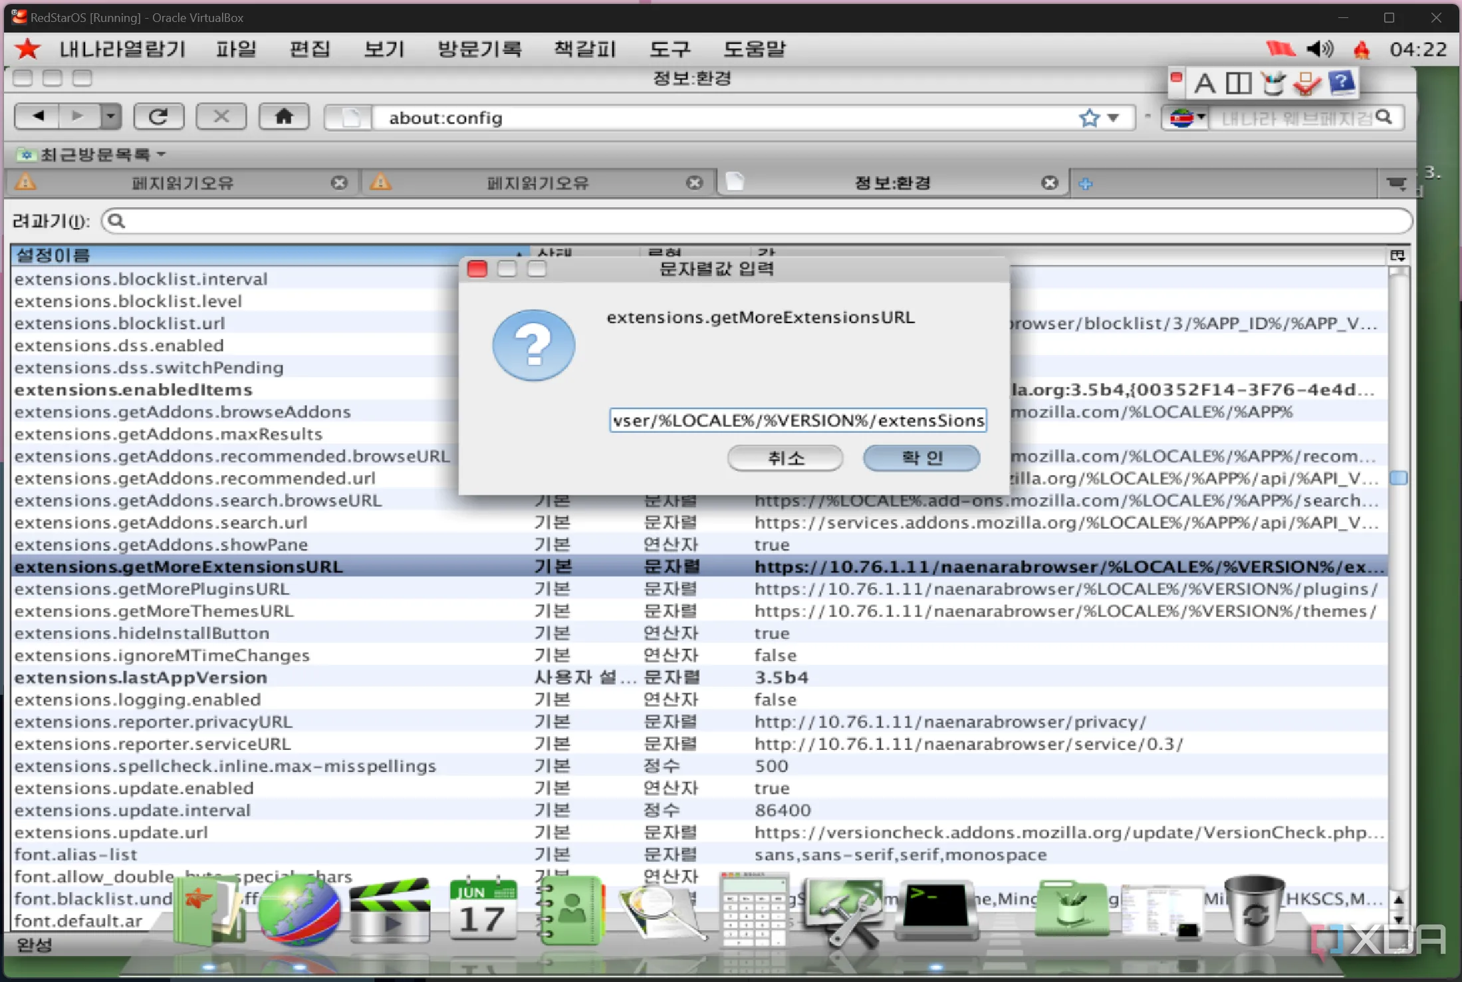Close the 정보:환경 tab
The image size is (1462, 982).
1049,183
